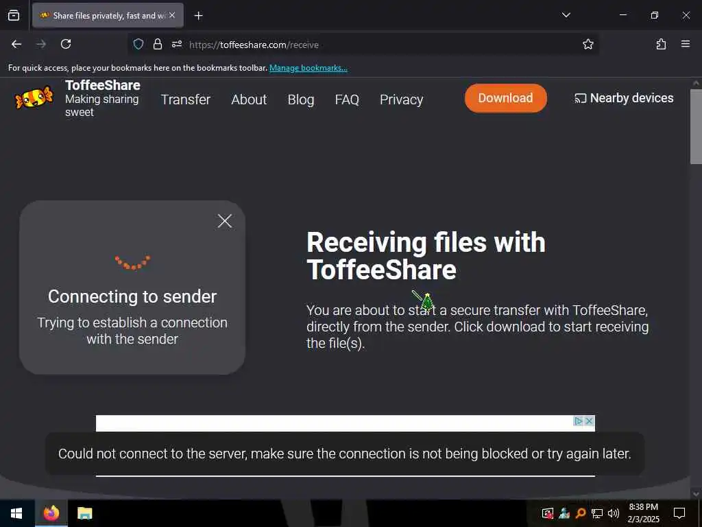Navigate to the Privacy page
This screenshot has width=702, height=527.
(402, 99)
